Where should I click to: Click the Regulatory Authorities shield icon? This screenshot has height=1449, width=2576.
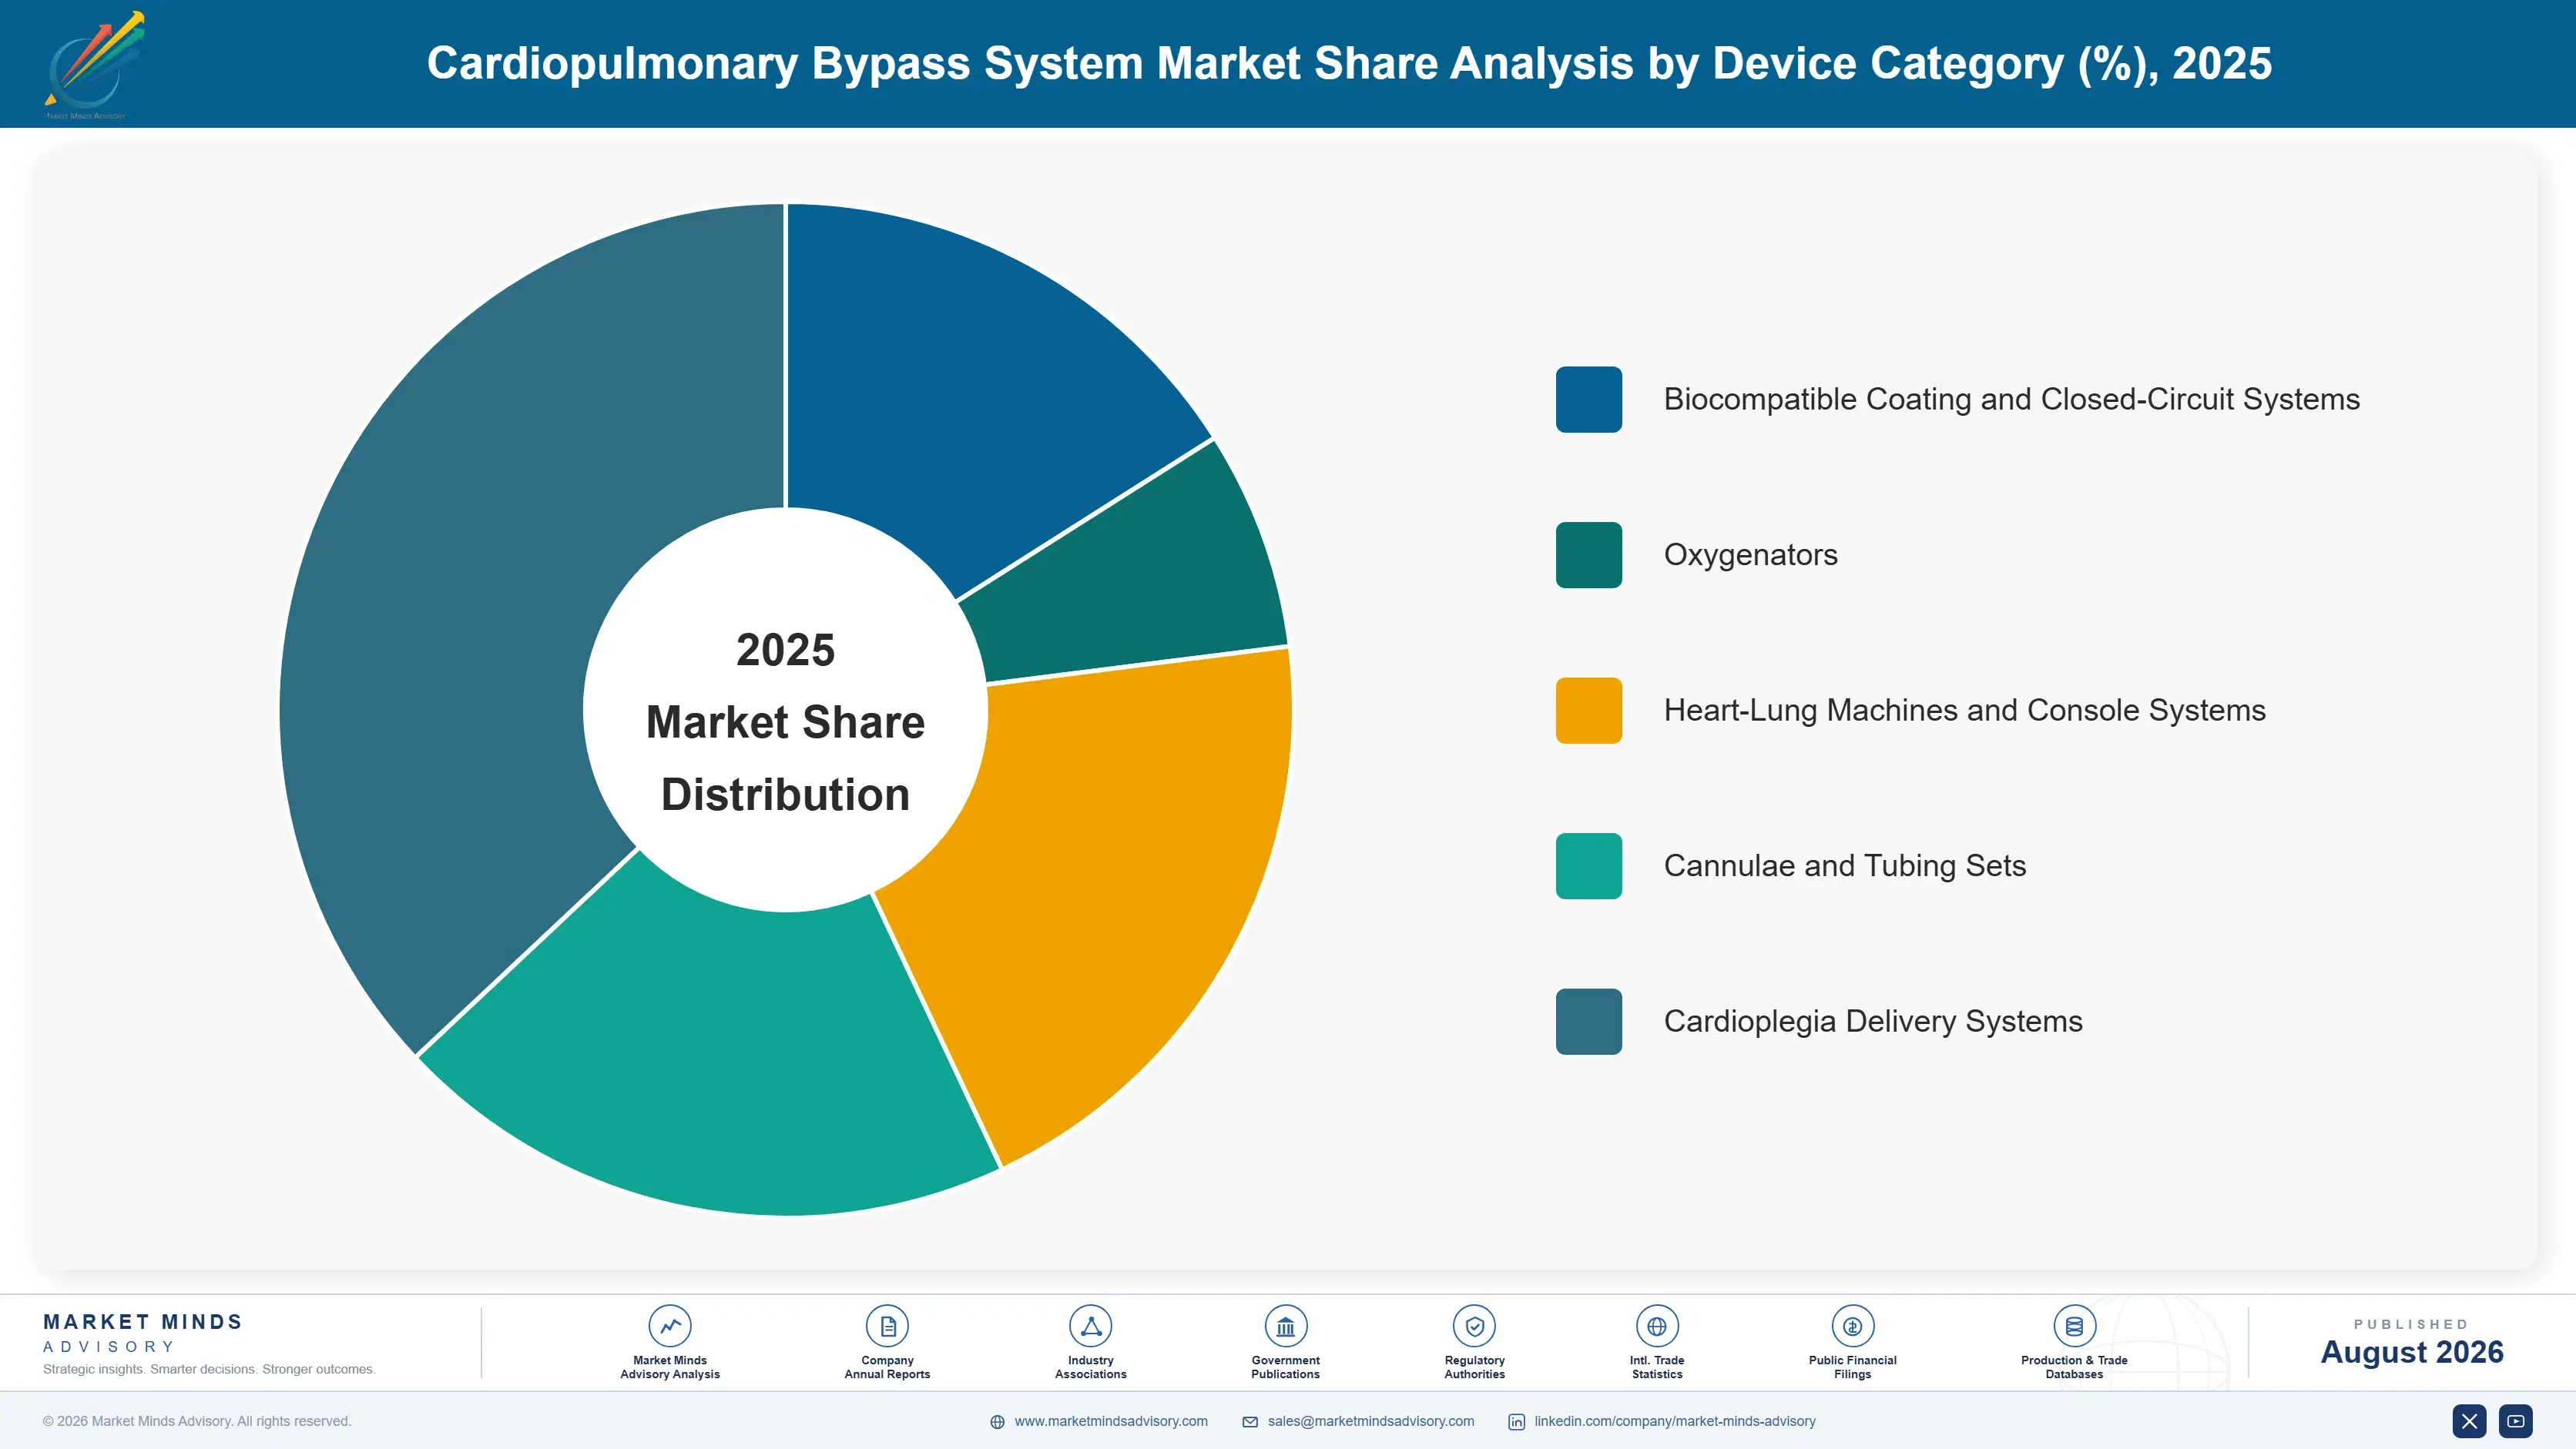(1474, 1326)
